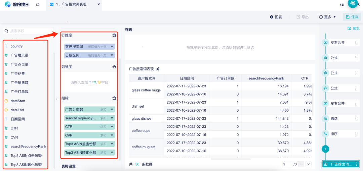
Task: Click the 排序 sort step icon
Action: pos(325,134)
